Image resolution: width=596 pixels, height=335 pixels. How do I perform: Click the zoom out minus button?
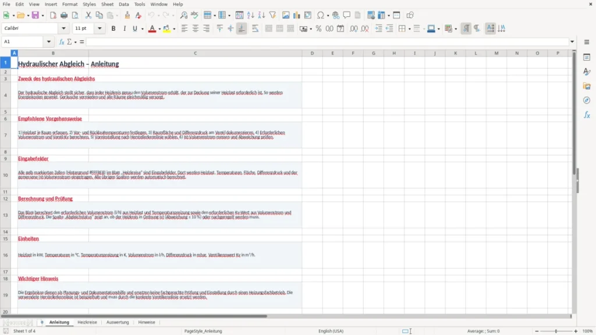point(537,331)
